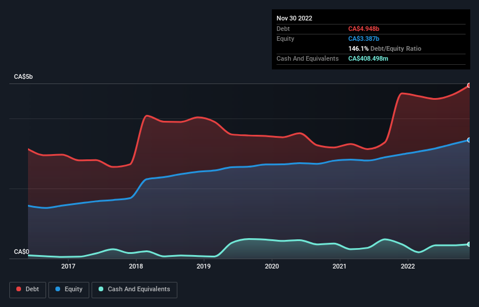Viewport: 479px width, 307px height.
Task: Click the 2021 x-axis label
Action: tap(340, 266)
